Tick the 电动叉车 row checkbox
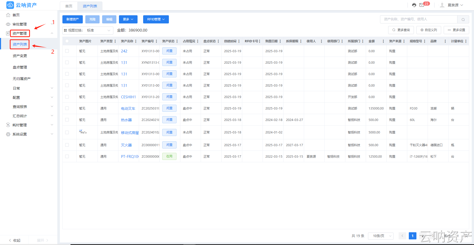 [67, 108]
